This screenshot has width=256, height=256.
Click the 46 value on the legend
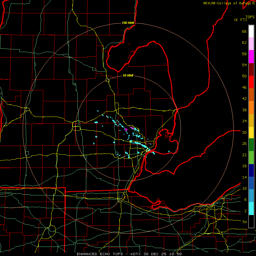pos(244,88)
